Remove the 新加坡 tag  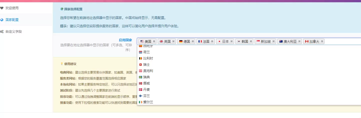coord(274,41)
